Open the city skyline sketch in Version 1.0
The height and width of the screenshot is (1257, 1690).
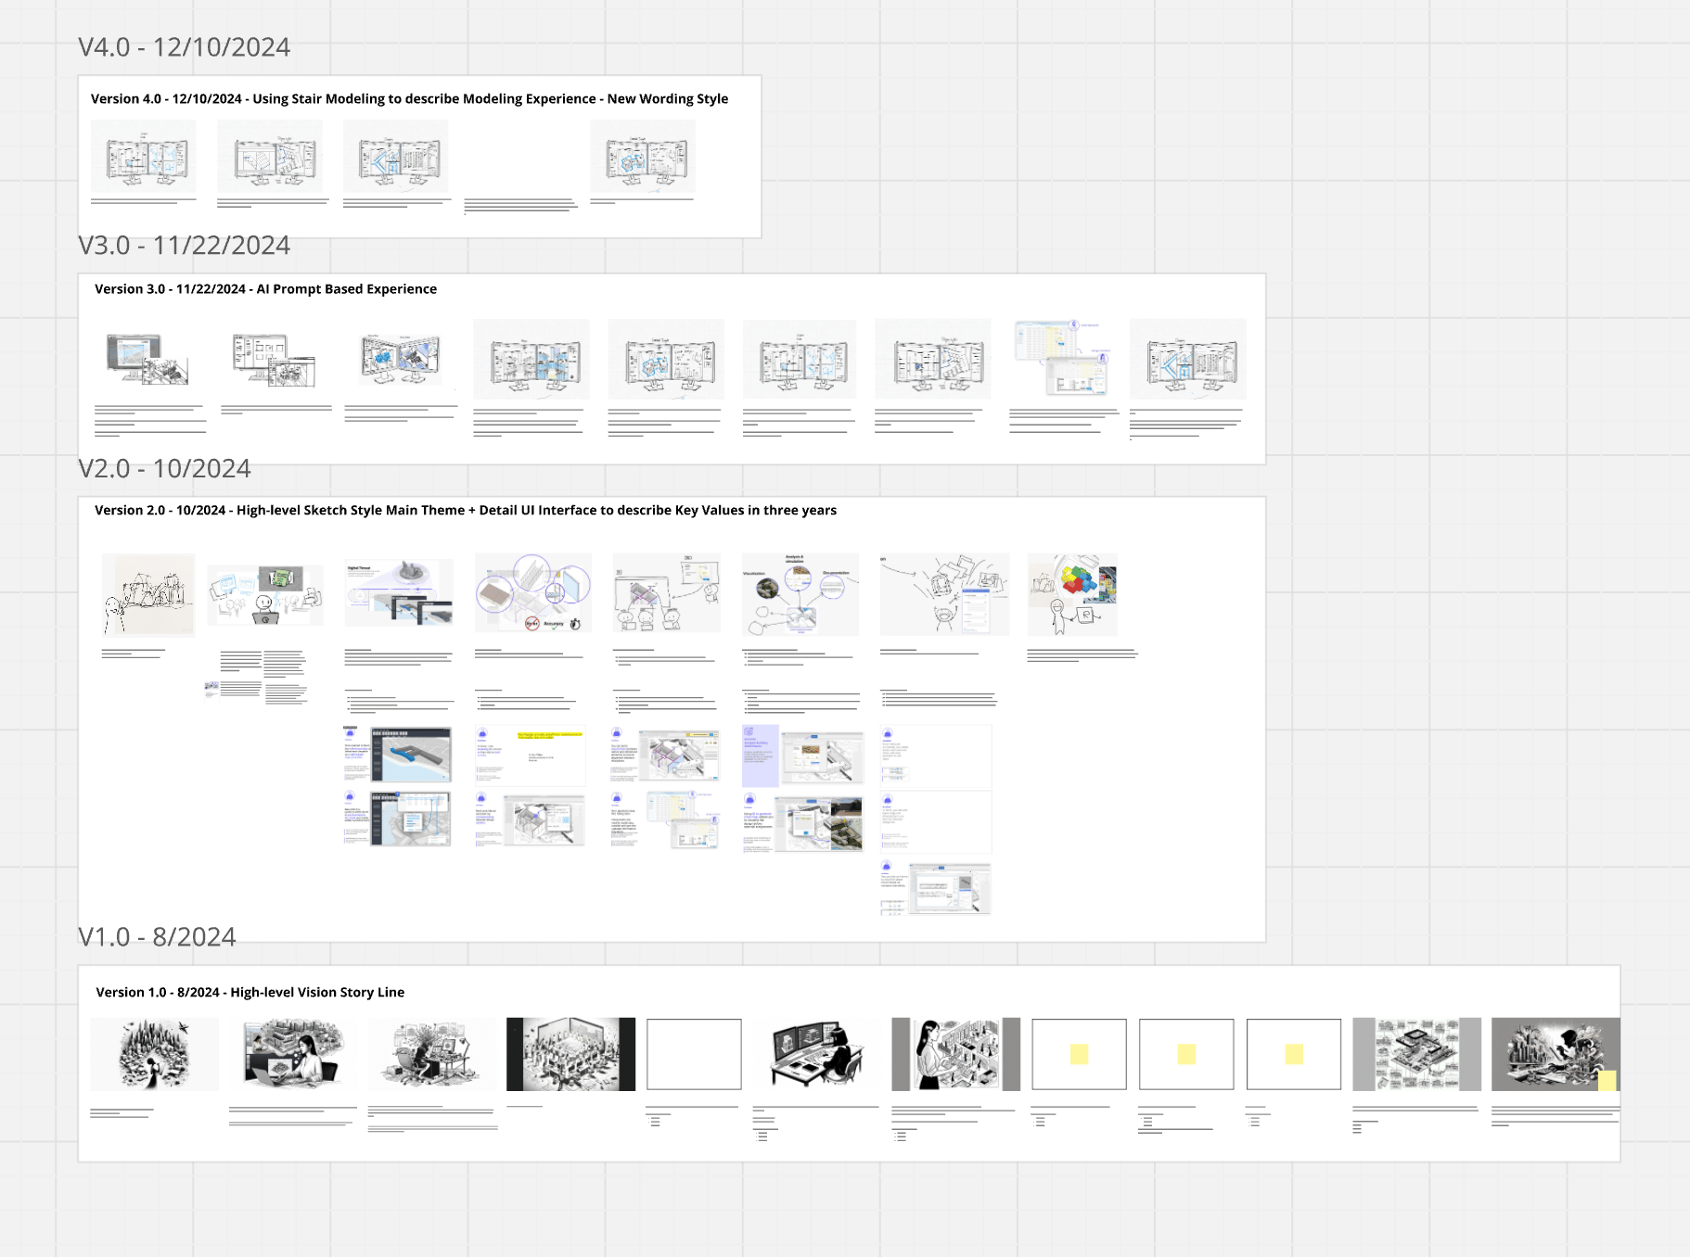click(x=155, y=1055)
